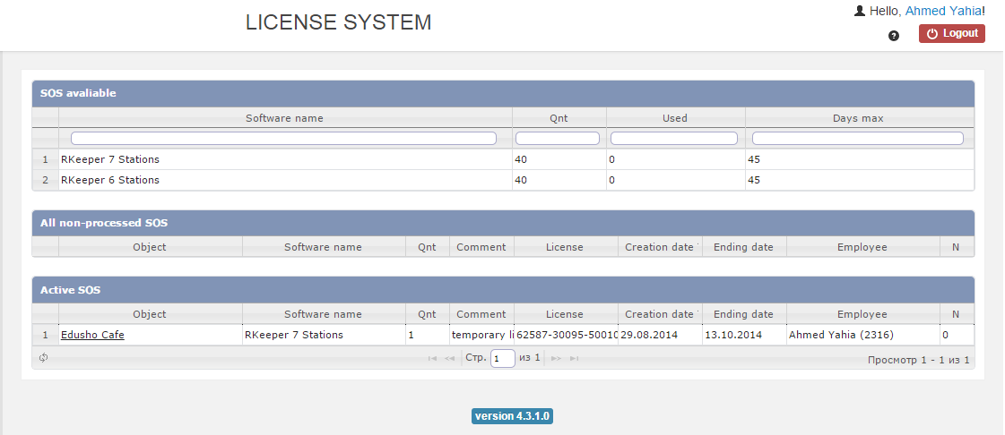Sort Active SOS by Ending date header
The image size is (1005, 435).
pos(743,314)
